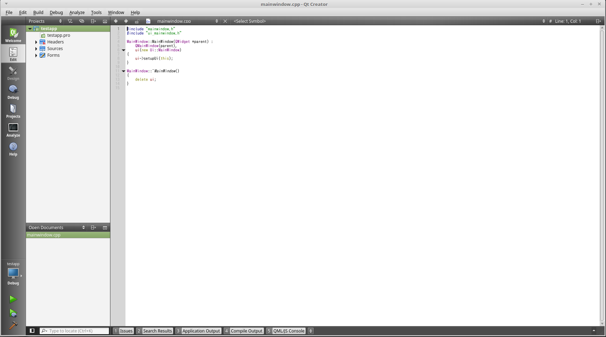Viewport: 606px width, 337px height.
Task: Start debugging with the bug-arrow button
Action: 13,313
